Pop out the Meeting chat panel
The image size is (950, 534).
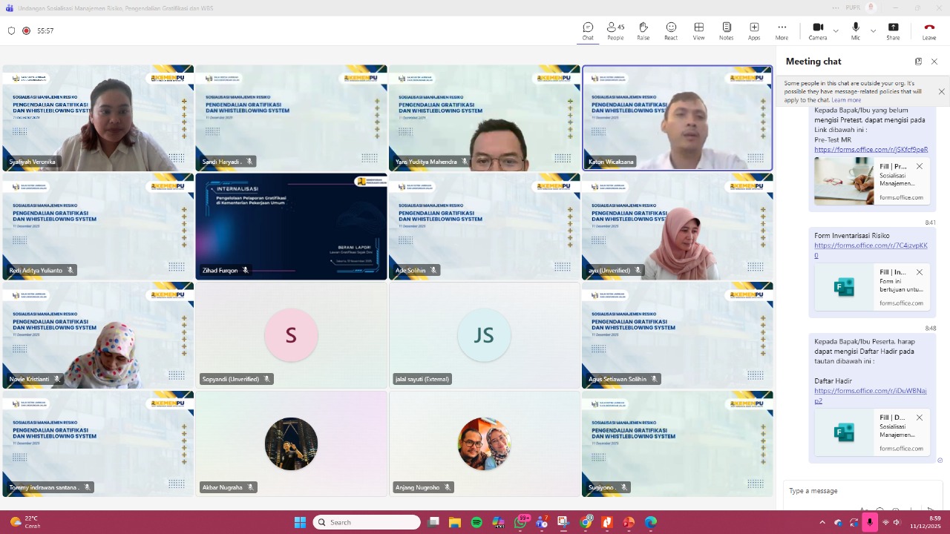918,62
